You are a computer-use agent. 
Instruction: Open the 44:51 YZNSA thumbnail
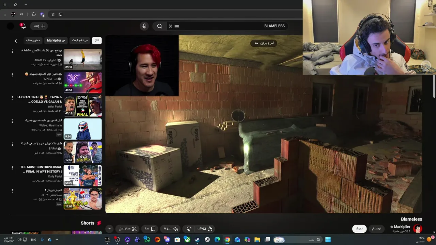pyautogui.click(x=82, y=82)
